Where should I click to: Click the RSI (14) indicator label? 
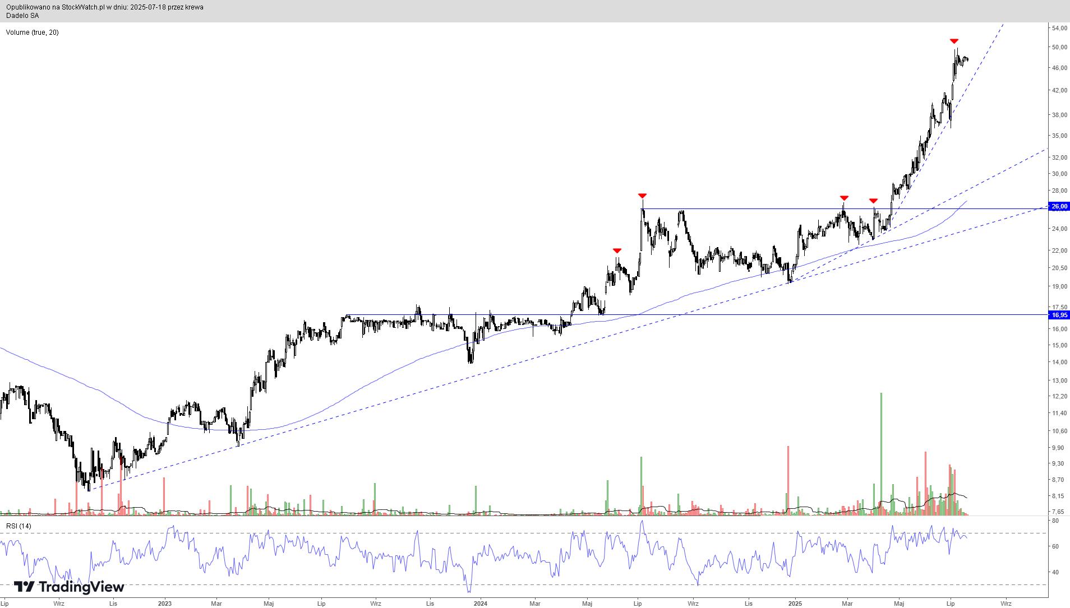[x=19, y=526]
